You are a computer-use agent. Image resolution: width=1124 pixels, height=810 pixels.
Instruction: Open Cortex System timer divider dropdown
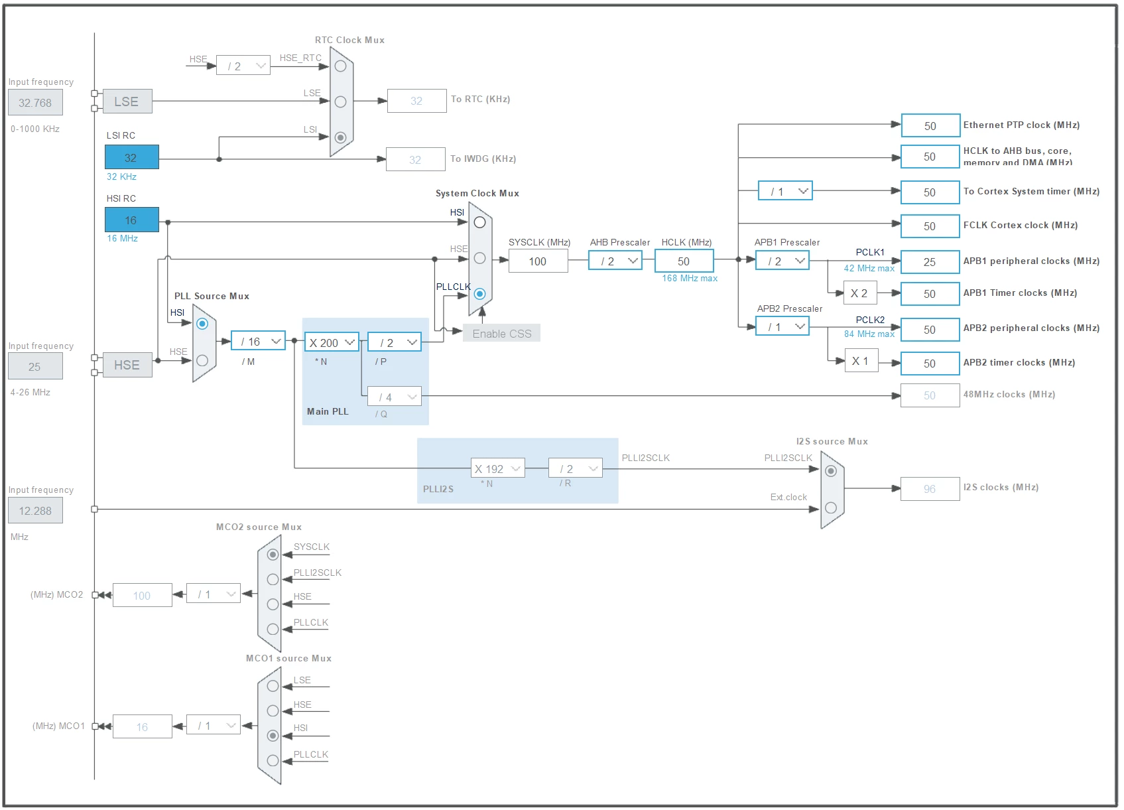point(786,191)
